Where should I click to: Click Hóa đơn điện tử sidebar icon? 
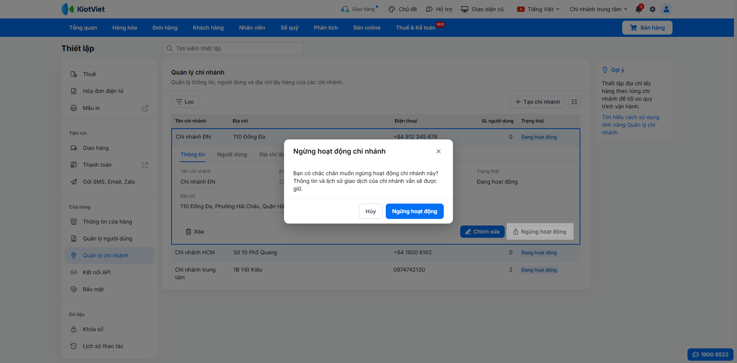[x=74, y=91]
